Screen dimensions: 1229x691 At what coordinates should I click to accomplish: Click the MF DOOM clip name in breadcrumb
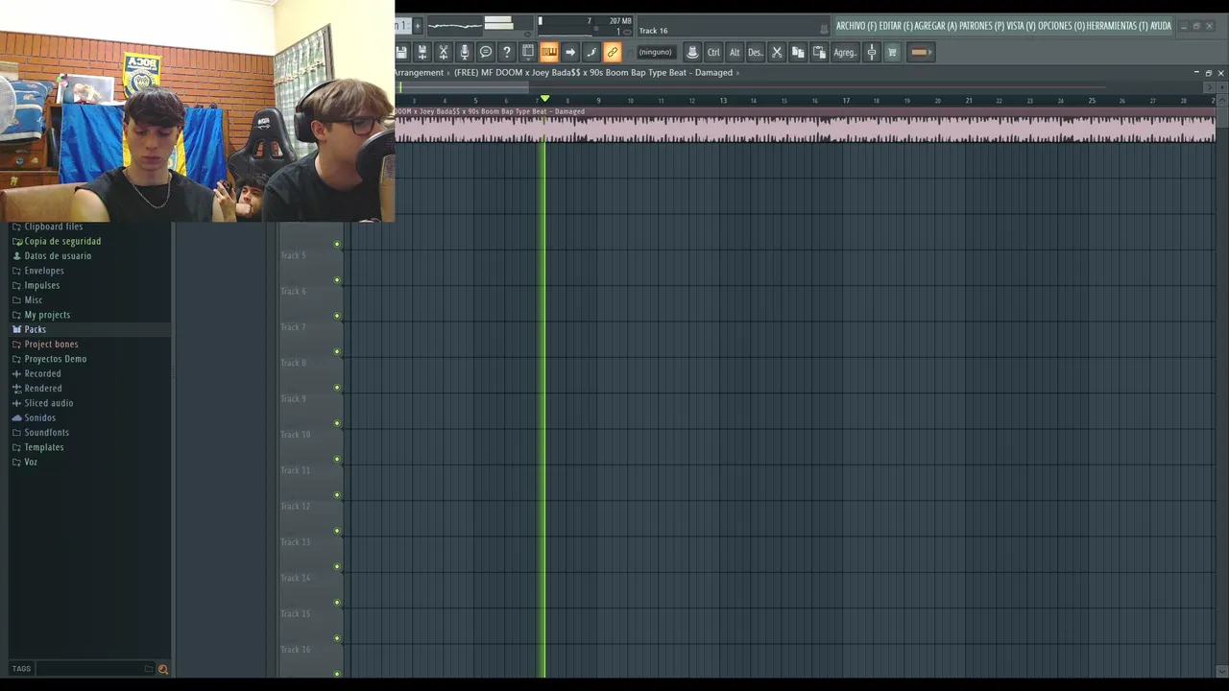pyautogui.click(x=593, y=73)
